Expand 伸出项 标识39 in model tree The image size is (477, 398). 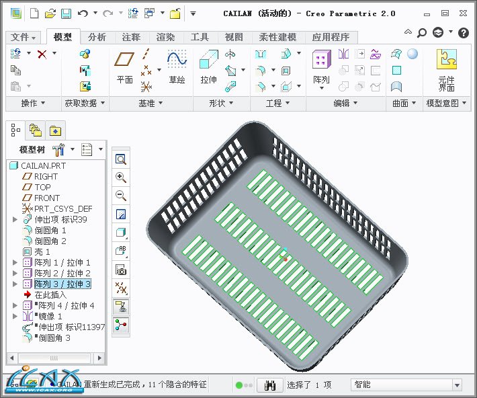click(x=15, y=219)
